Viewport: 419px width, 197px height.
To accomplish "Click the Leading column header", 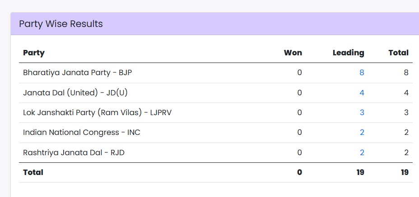I will click(348, 53).
